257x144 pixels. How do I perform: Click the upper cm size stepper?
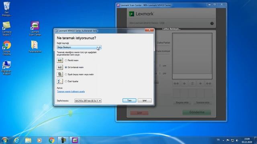pos(160,66)
